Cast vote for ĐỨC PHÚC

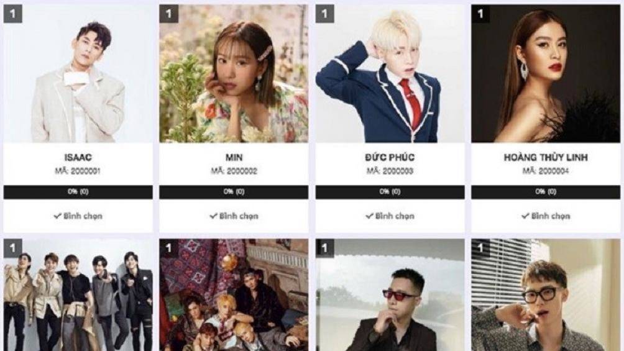[x=390, y=216]
